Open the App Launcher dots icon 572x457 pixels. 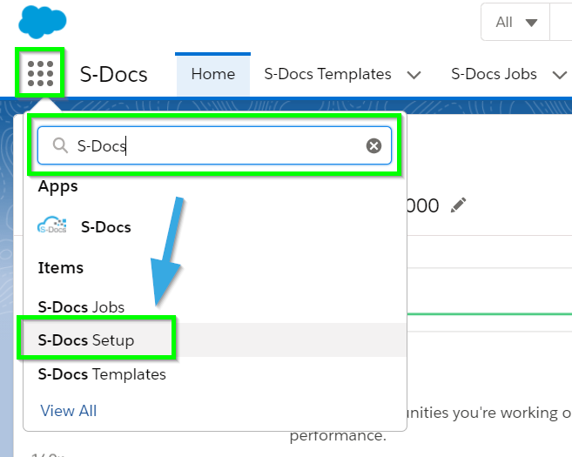click(x=41, y=74)
